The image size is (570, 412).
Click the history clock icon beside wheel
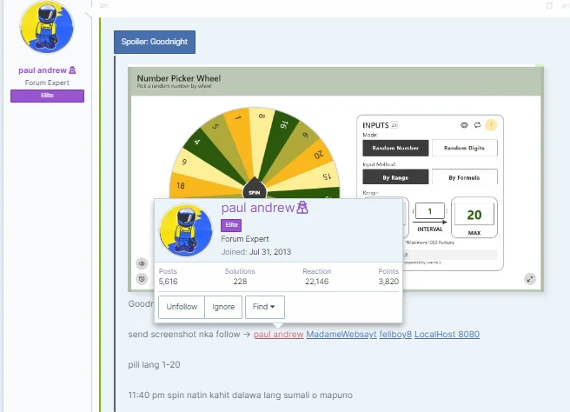point(142,278)
